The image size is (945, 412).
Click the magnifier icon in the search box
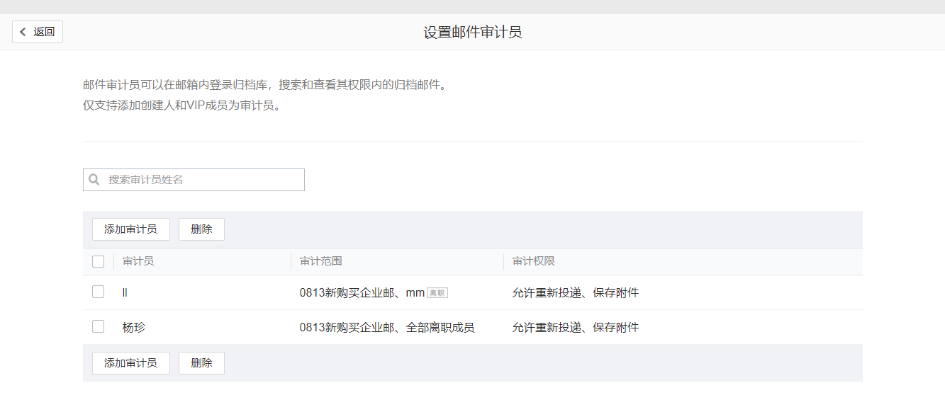94,180
